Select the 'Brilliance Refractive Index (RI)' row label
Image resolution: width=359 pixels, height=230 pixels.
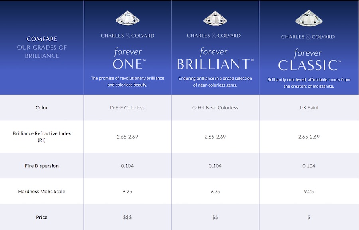coord(42,137)
